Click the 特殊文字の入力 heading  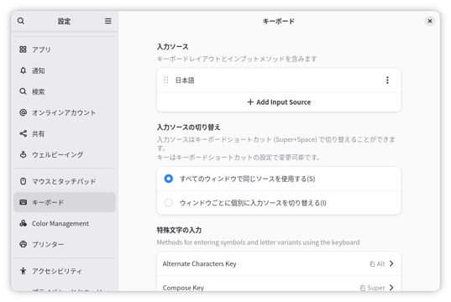(x=179, y=230)
